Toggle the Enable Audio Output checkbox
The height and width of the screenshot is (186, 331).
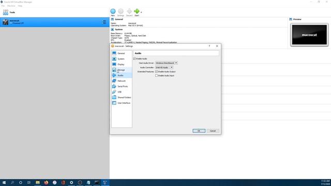(156, 71)
